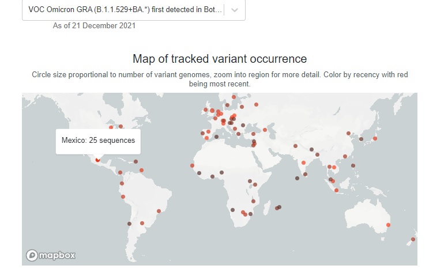
Task: Select the Chile dark marker dot
Action: tap(129, 223)
